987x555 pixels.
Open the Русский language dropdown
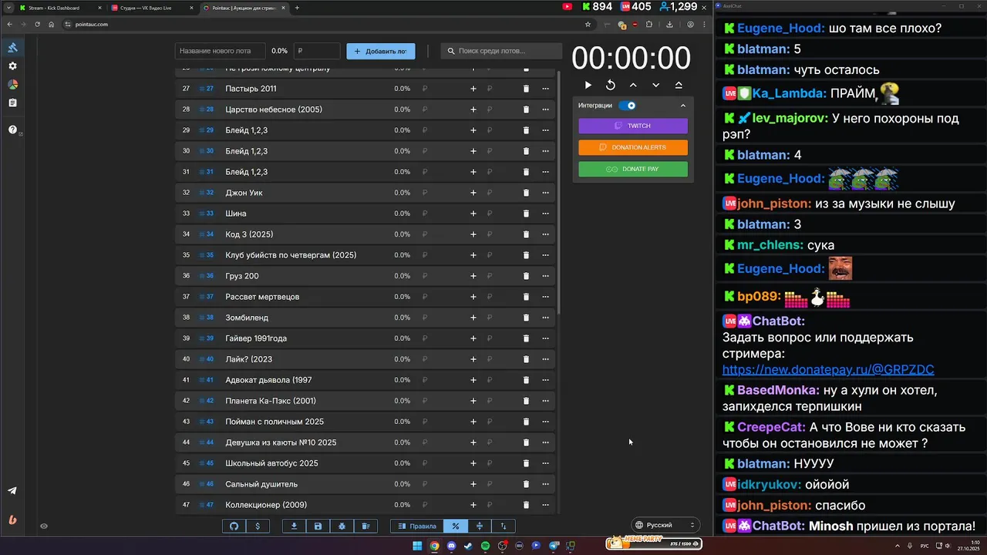point(665,525)
